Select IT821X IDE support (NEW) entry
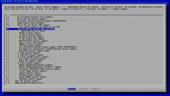The image size is (170, 96). (24, 61)
